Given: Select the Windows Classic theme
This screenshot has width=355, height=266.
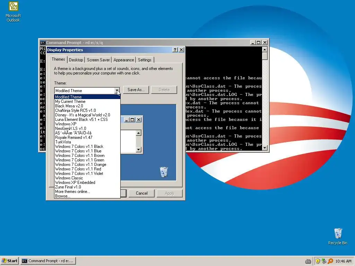Looking at the screenshot, I should tap(87, 178).
